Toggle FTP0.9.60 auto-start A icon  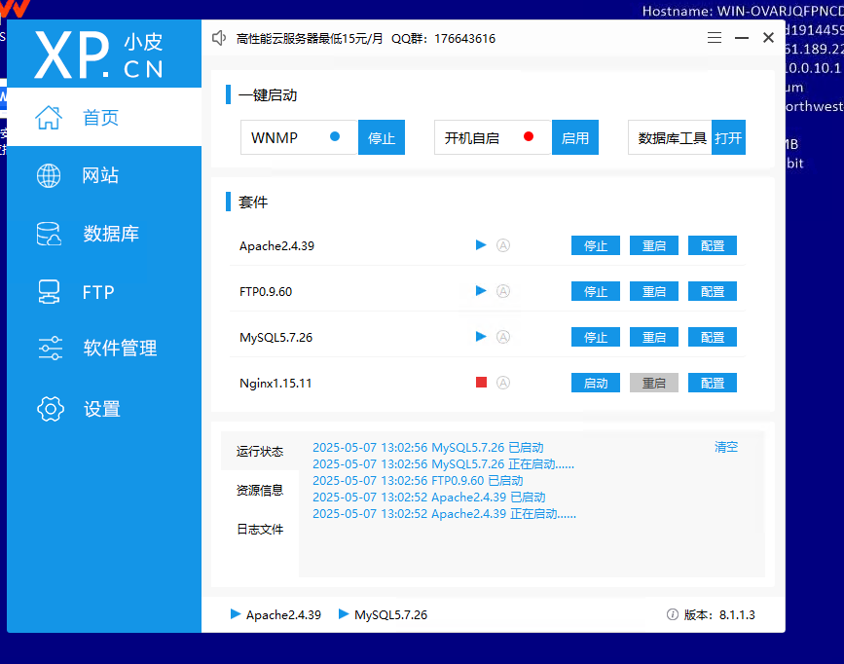(x=503, y=291)
